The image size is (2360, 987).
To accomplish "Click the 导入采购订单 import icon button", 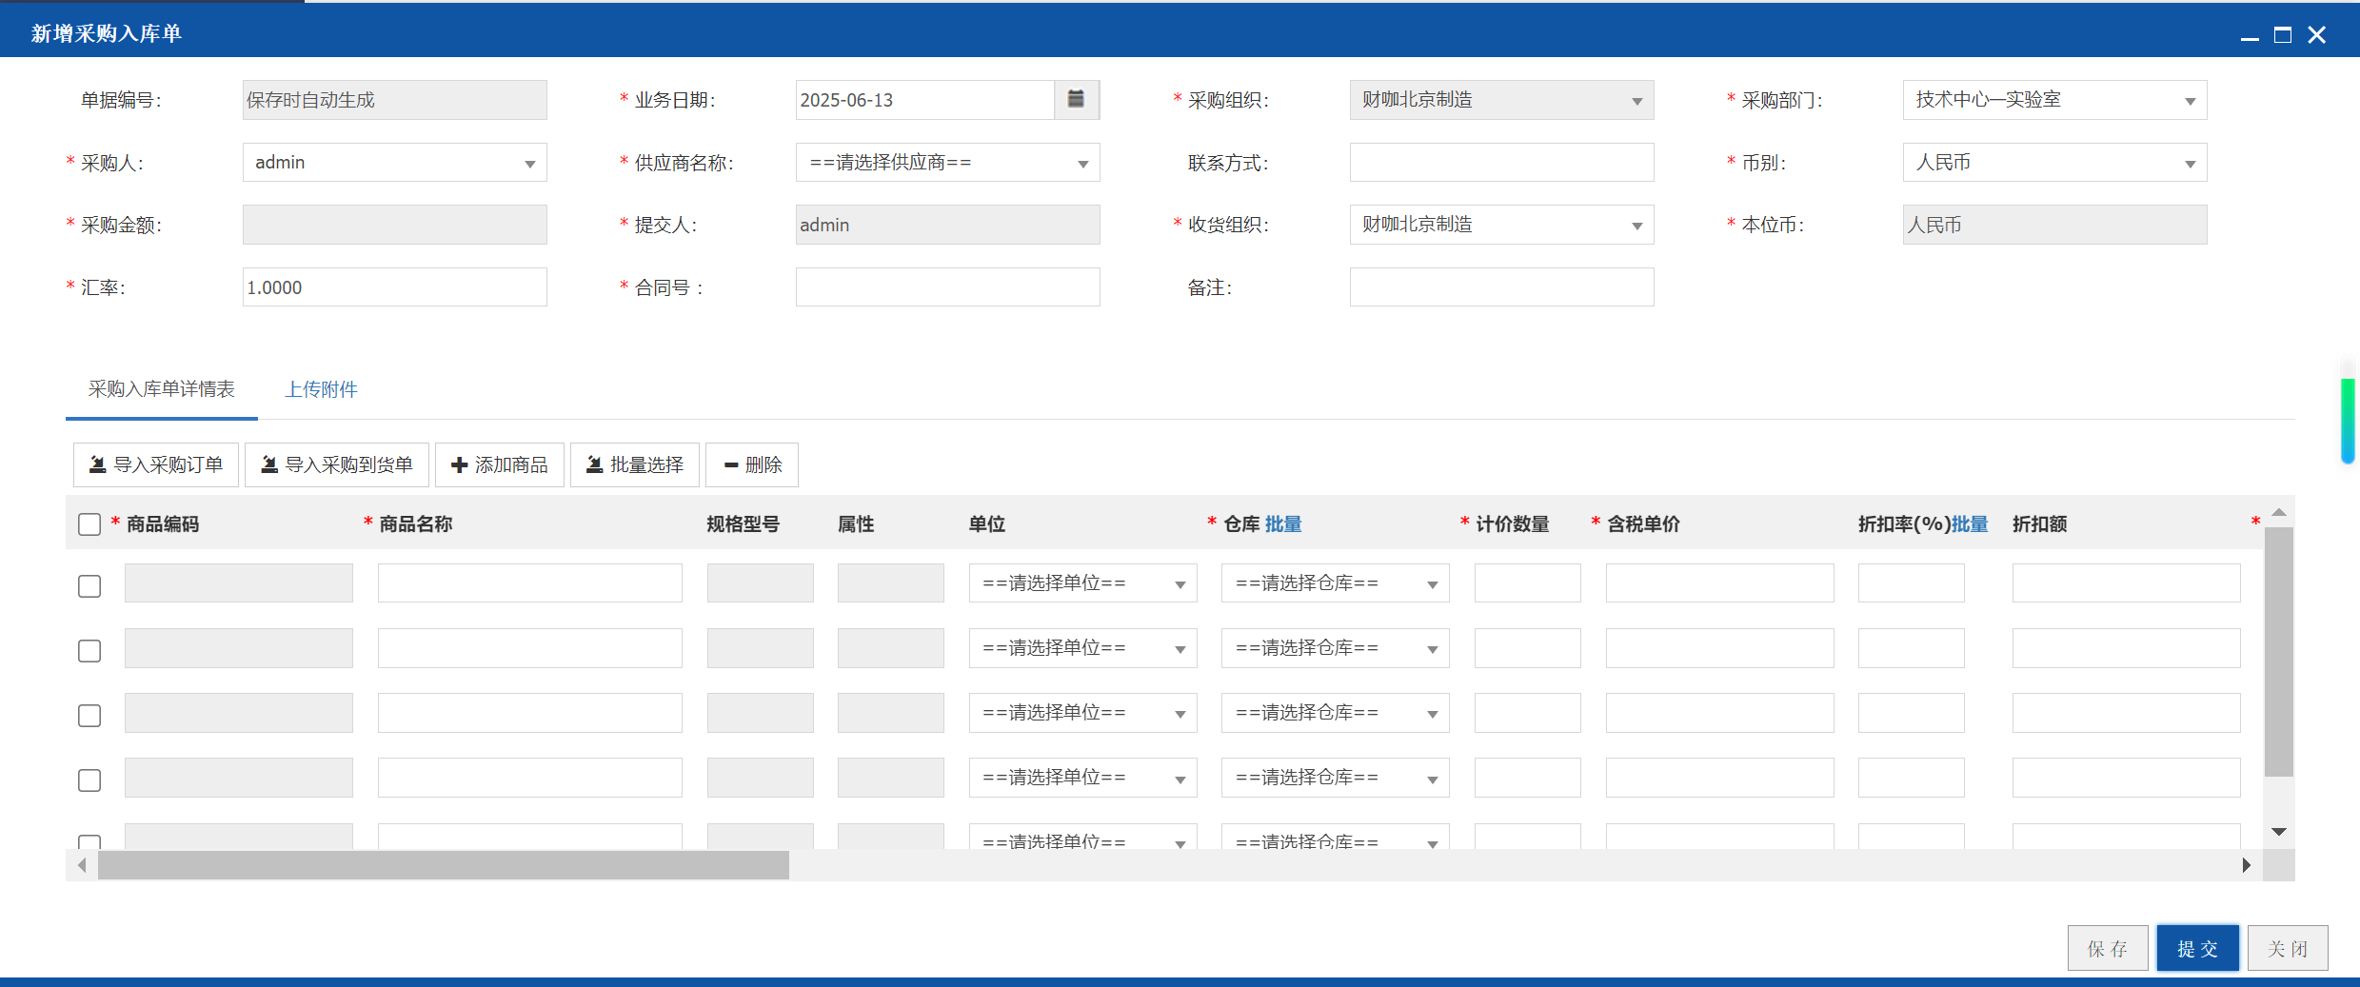I will click(156, 464).
